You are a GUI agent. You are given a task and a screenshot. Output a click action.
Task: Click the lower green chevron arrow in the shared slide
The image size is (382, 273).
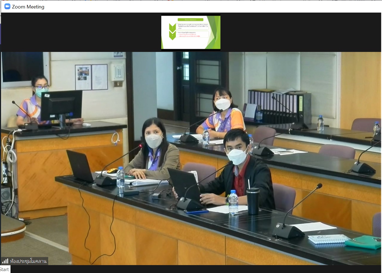pyautogui.click(x=172, y=35)
